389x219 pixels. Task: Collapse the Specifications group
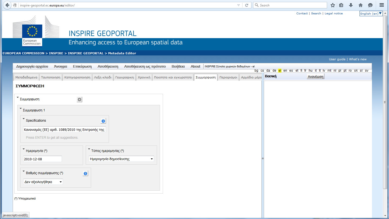point(24,119)
